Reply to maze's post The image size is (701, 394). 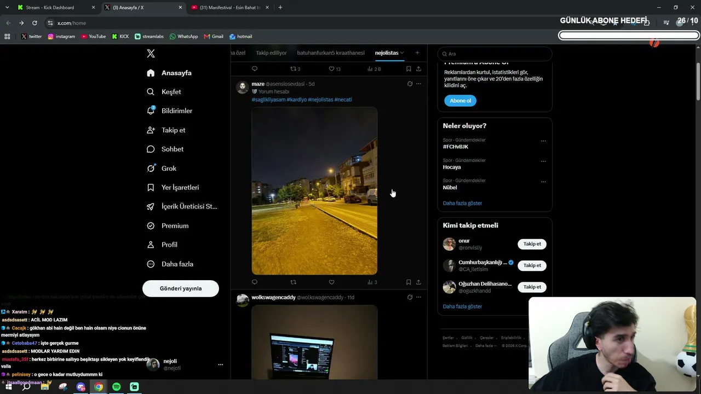click(255, 282)
